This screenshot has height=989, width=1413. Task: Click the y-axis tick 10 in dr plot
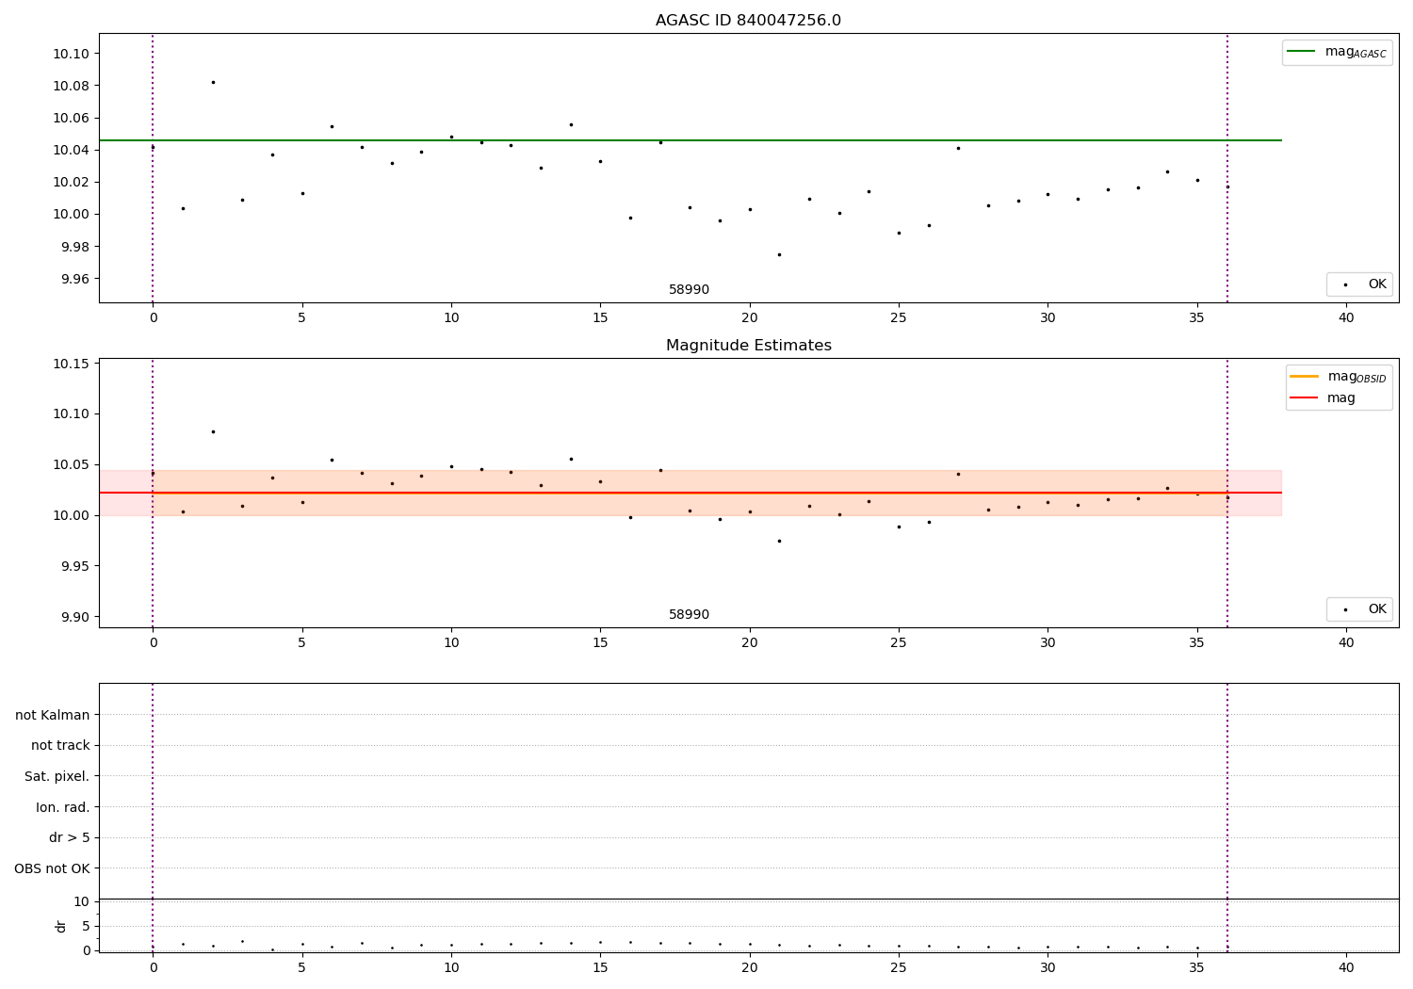click(82, 901)
